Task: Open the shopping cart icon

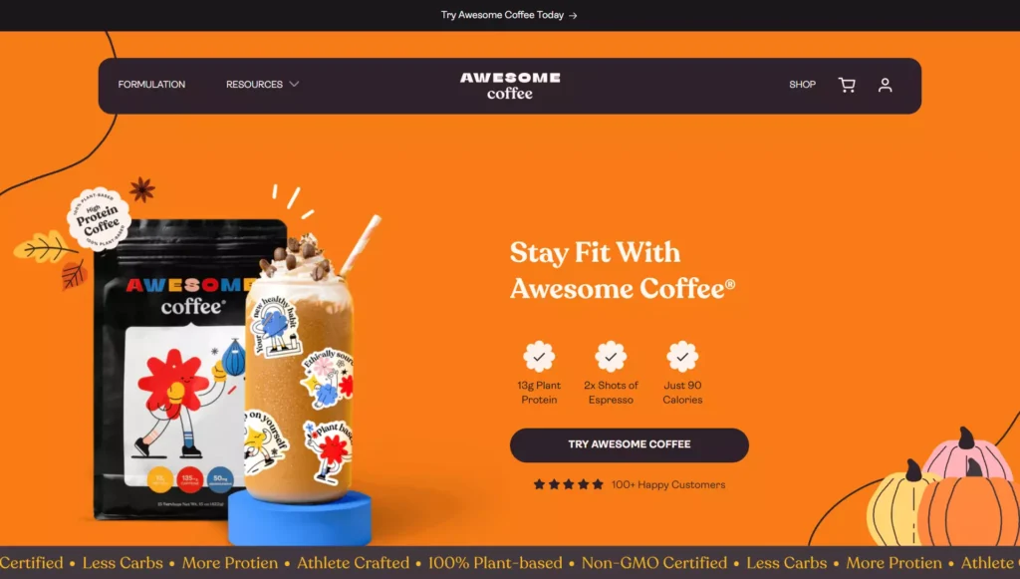Action: [847, 85]
